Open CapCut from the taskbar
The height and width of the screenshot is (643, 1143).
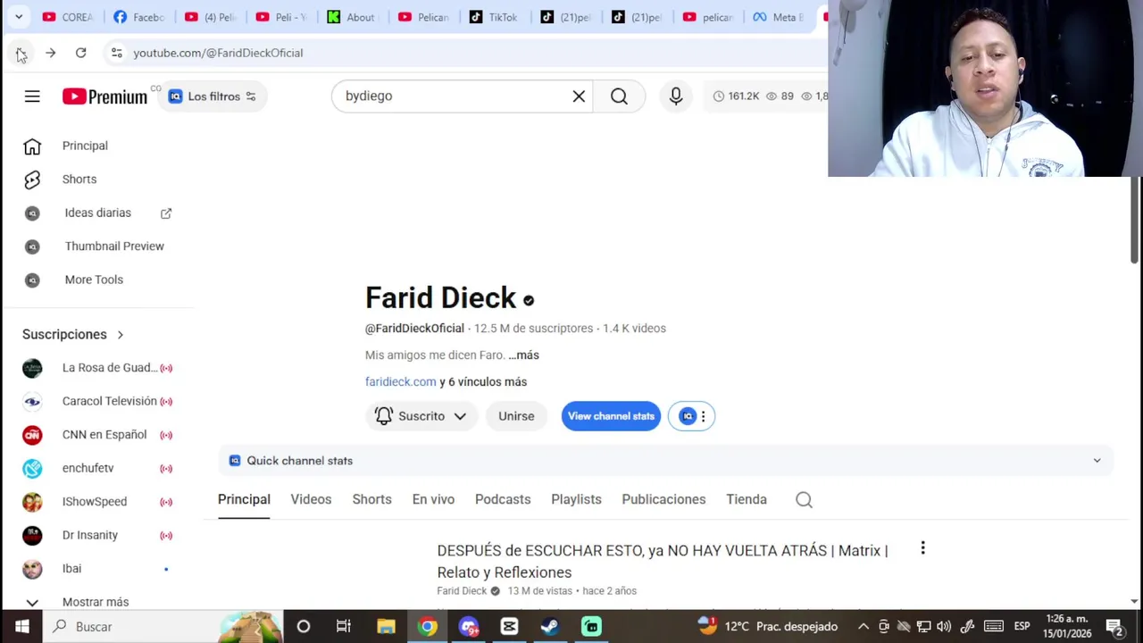pyautogui.click(x=509, y=627)
